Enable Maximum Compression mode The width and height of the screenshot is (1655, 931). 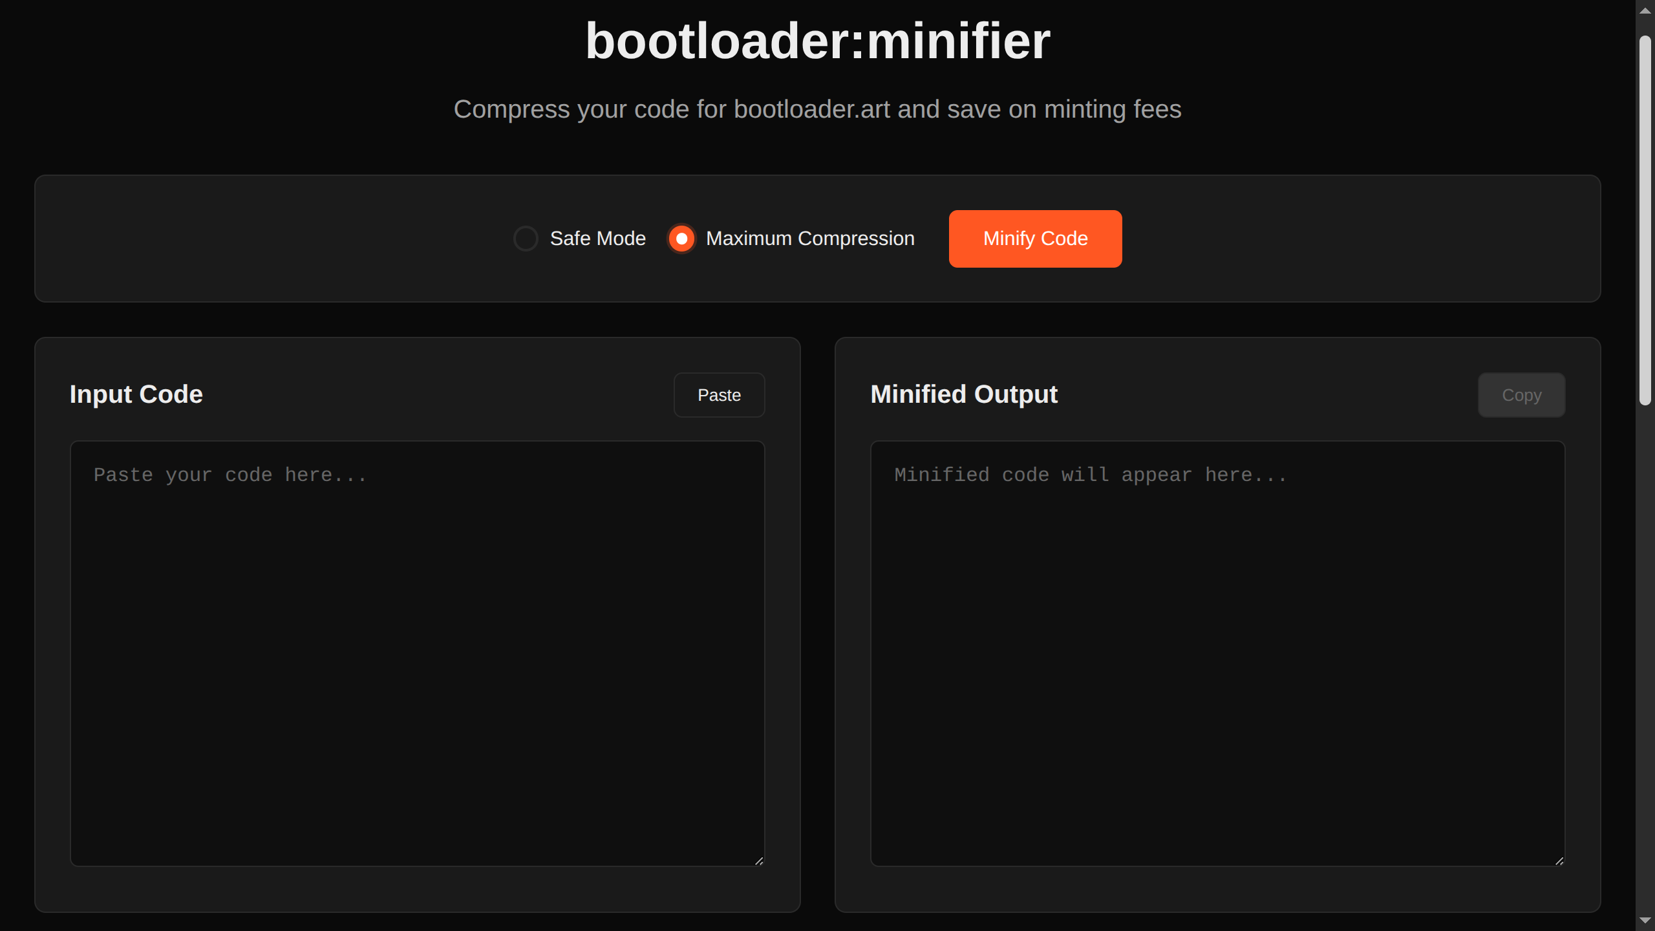681,239
